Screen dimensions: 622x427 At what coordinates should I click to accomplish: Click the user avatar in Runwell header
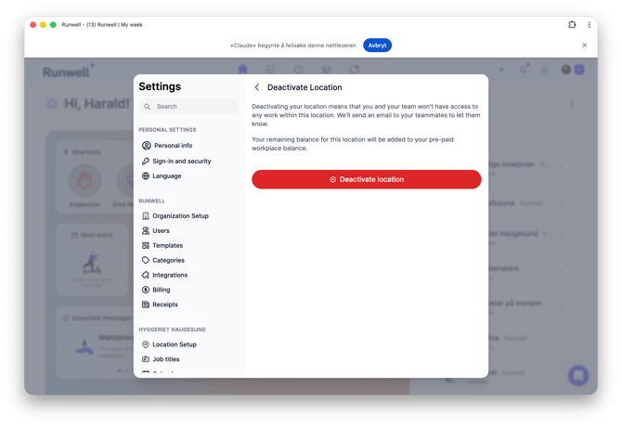566,70
